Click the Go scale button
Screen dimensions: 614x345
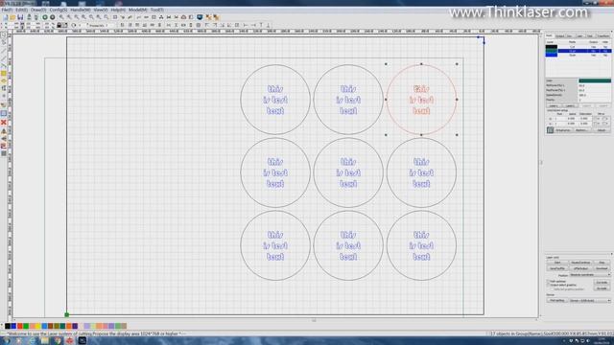pyautogui.click(x=602, y=288)
